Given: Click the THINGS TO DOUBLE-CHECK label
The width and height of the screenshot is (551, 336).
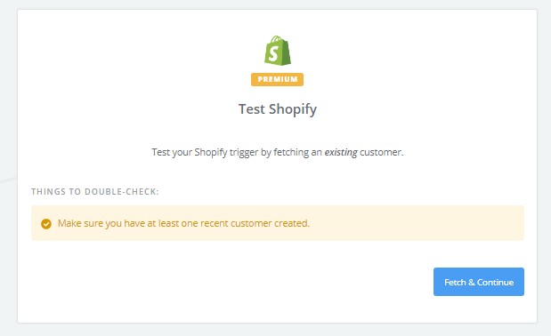Looking at the screenshot, I should 95,191.
